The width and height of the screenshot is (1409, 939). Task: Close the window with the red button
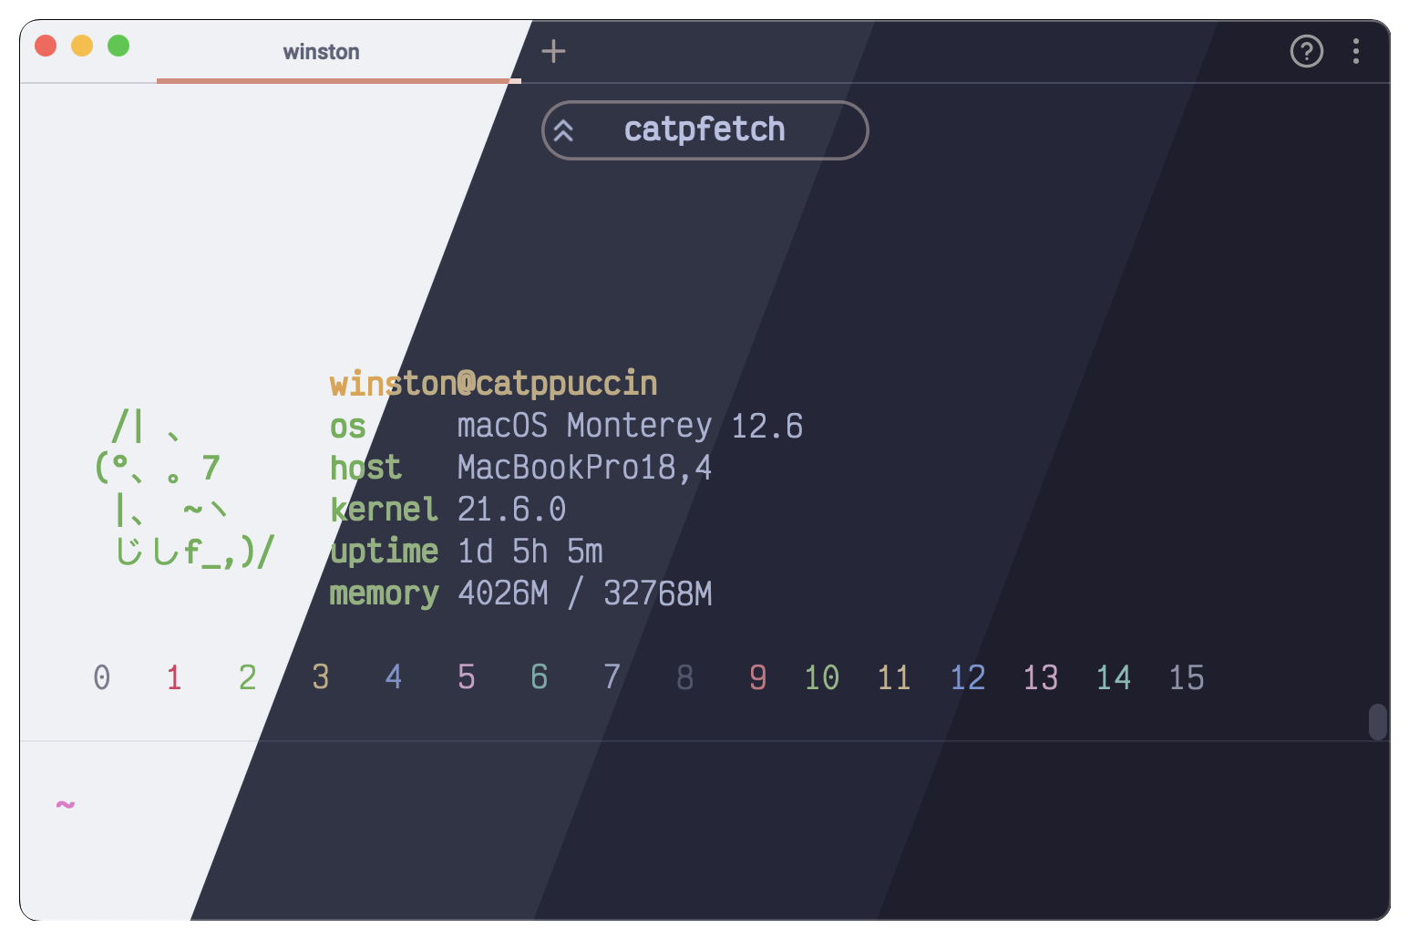(x=46, y=46)
